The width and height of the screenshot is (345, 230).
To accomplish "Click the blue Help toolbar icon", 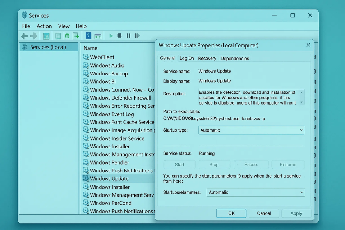I will (x=88, y=36).
